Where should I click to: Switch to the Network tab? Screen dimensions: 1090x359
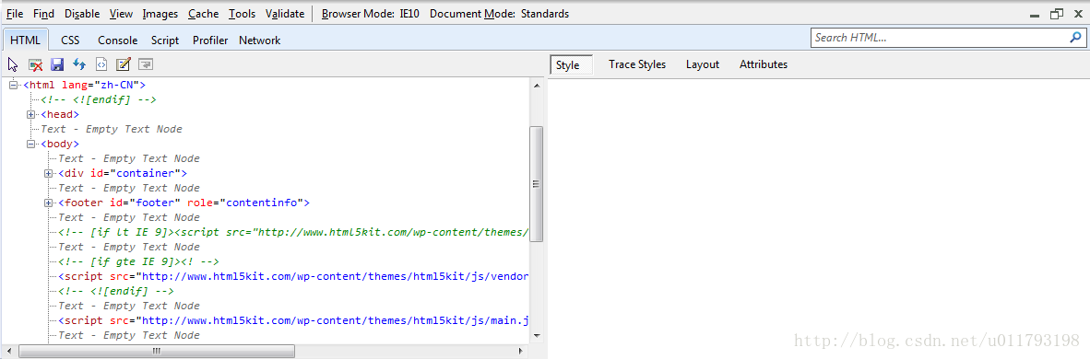click(260, 41)
